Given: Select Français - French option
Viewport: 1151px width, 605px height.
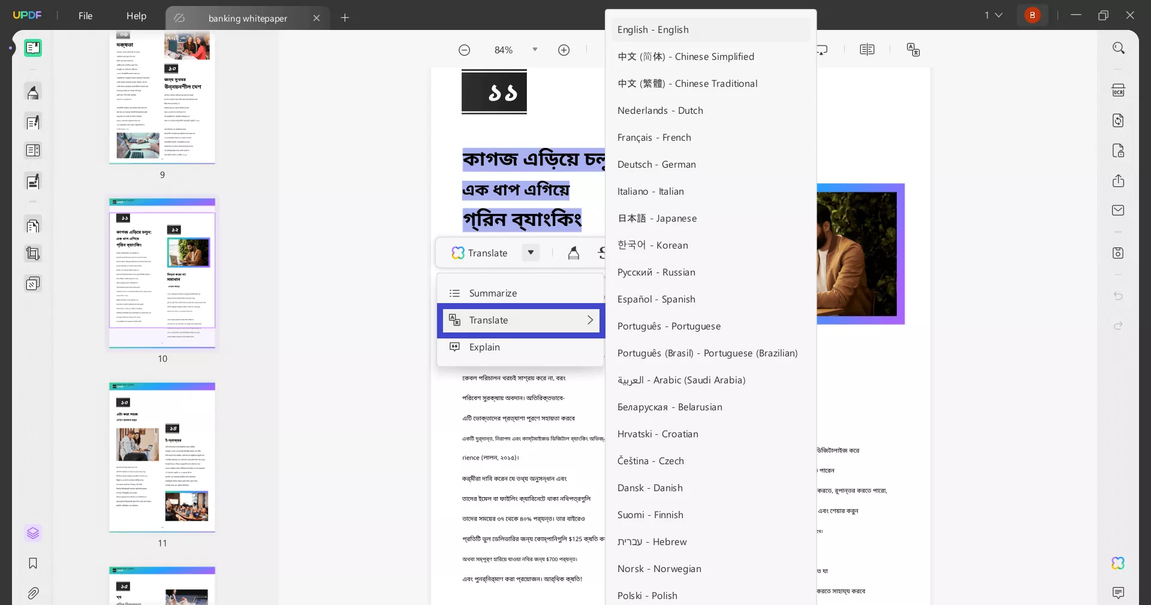Looking at the screenshot, I should pos(710,137).
